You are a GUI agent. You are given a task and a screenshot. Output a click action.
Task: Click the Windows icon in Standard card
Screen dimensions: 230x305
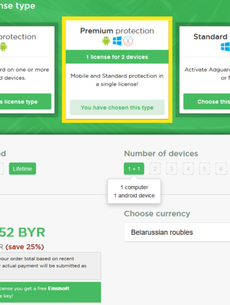pyautogui.click(x=226, y=47)
